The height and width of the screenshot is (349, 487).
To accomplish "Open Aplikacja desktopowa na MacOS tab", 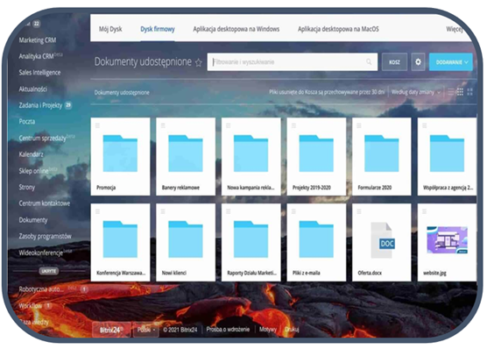I will (x=338, y=29).
